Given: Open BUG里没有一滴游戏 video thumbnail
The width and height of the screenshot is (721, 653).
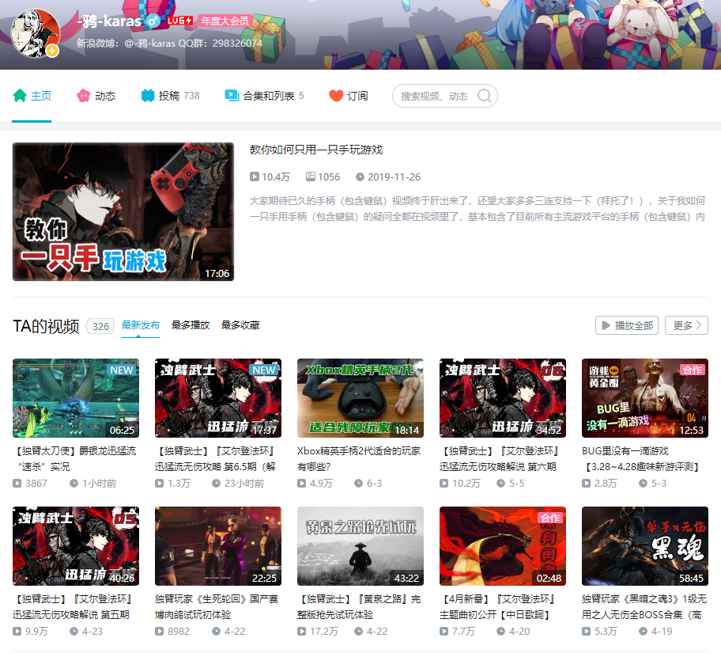Looking at the screenshot, I should [645, 398].
